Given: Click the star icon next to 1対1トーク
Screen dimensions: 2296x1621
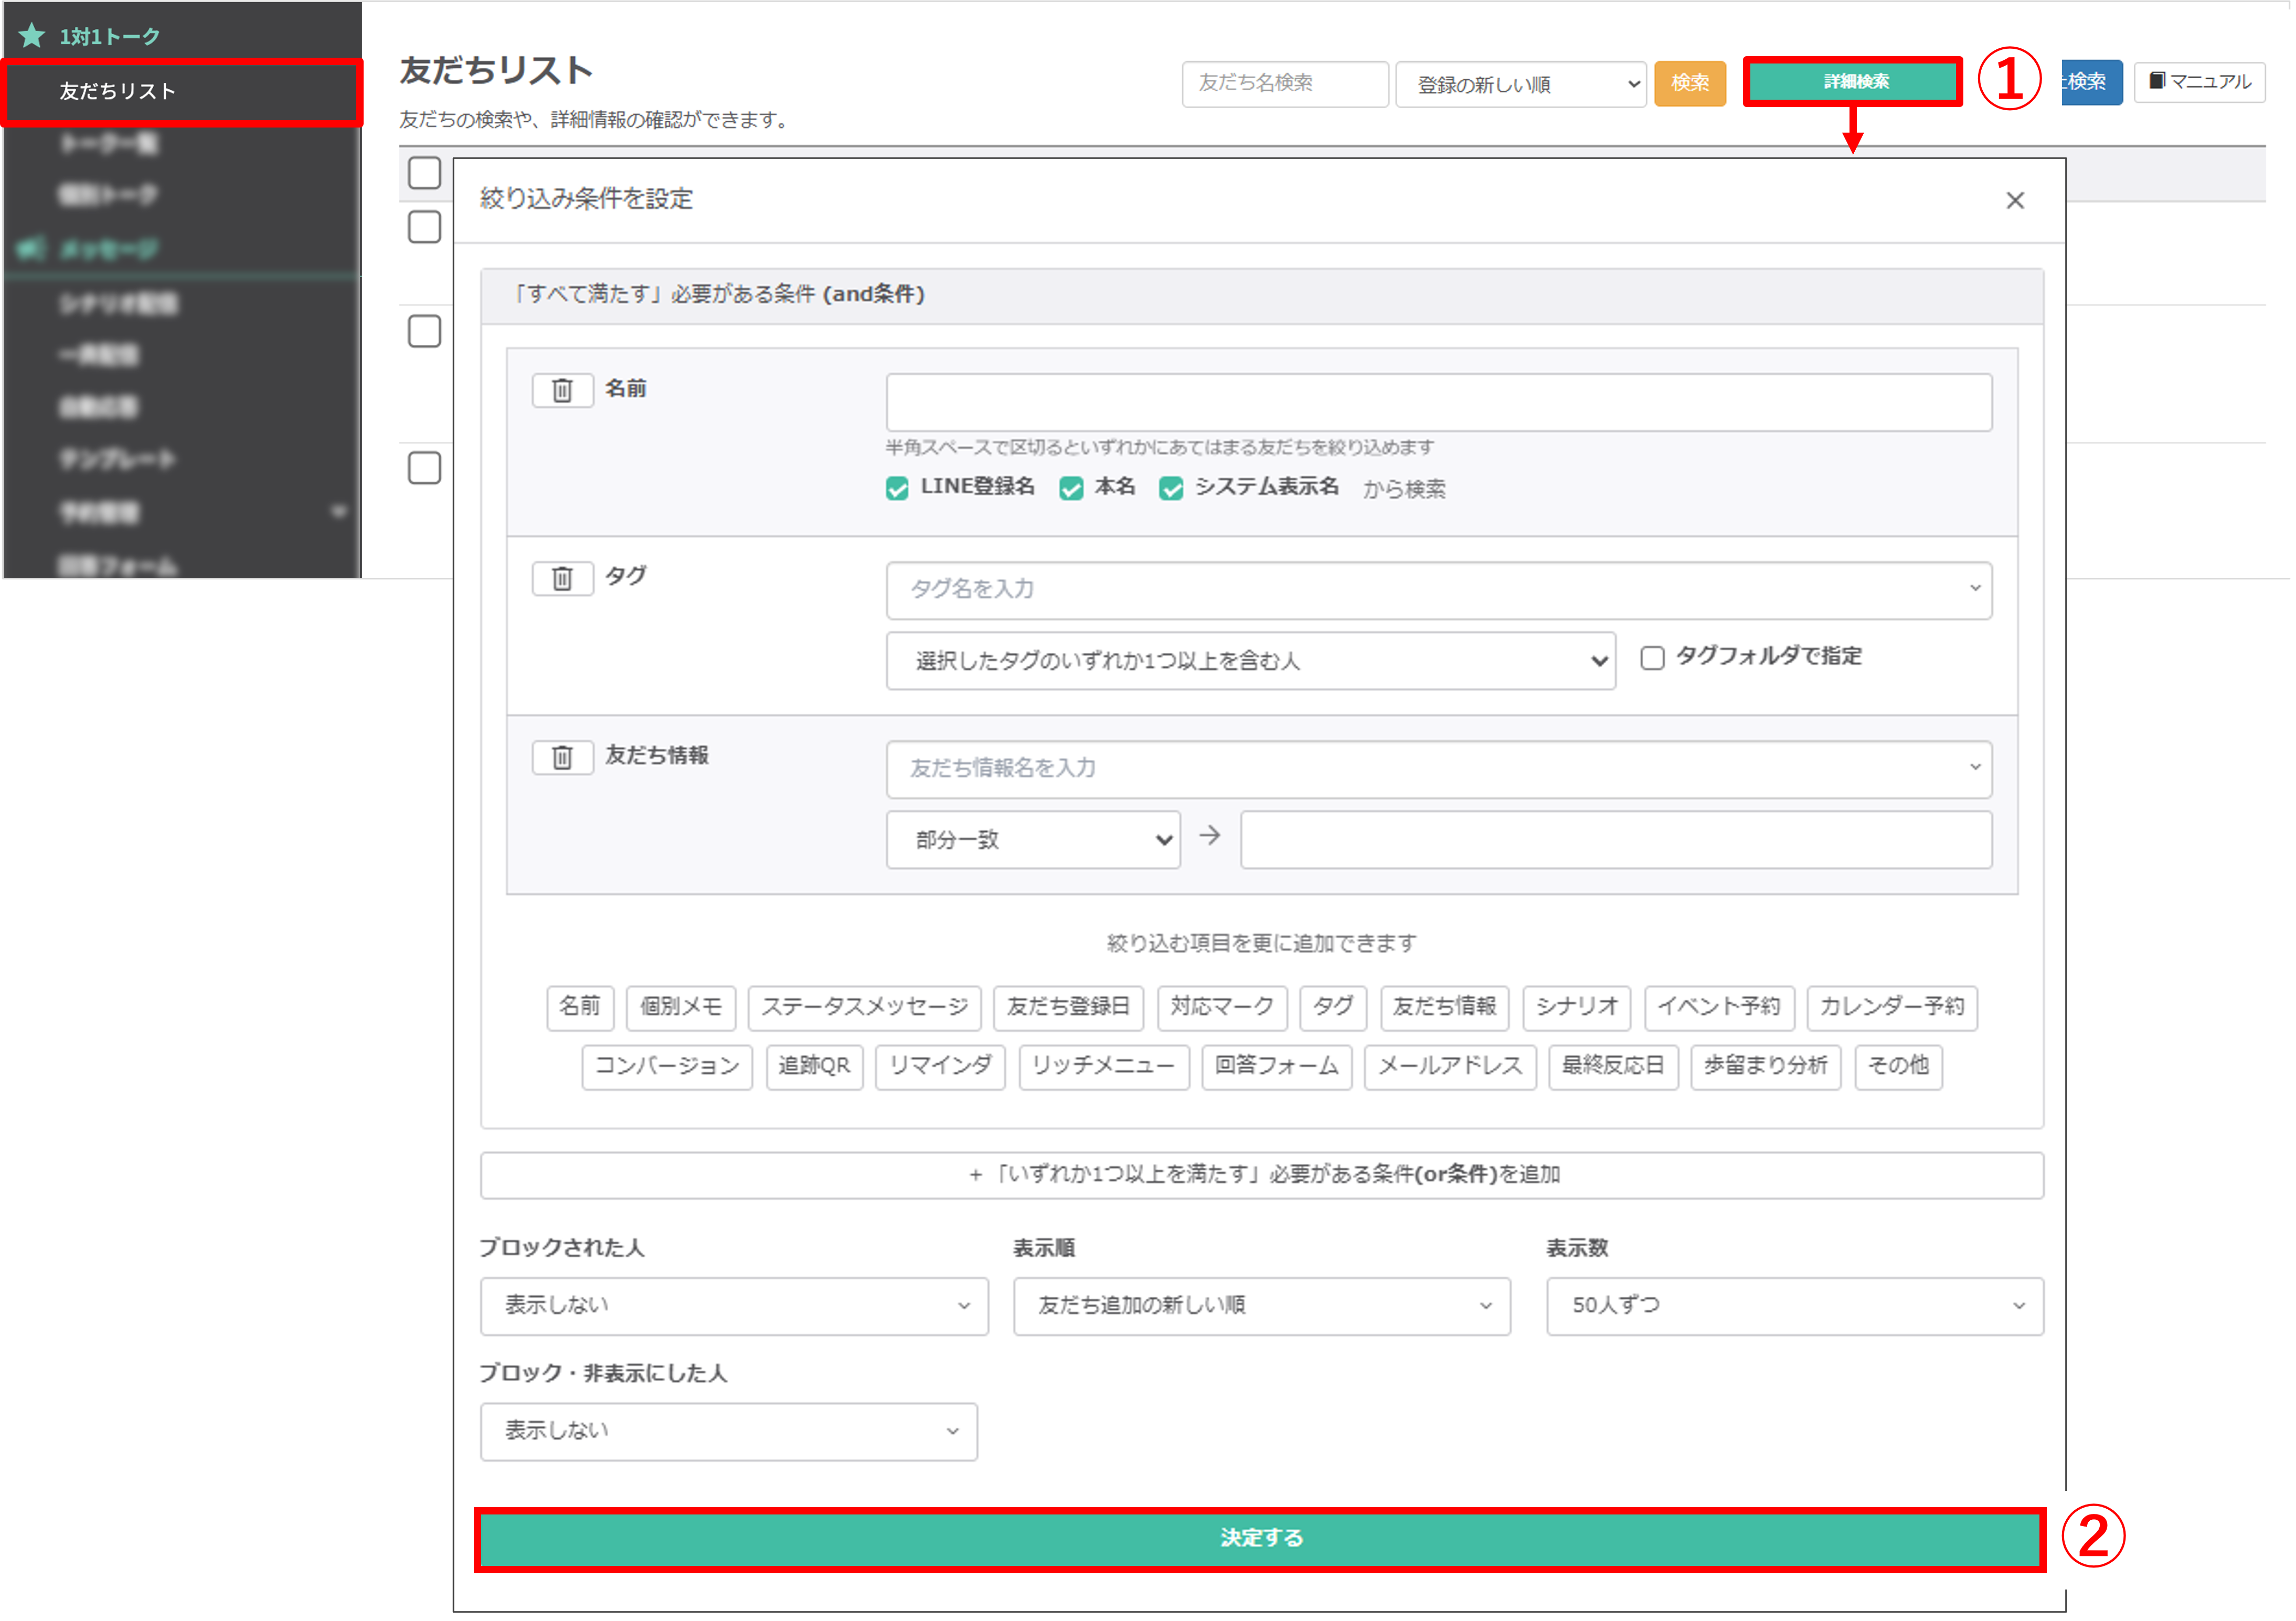Looking at the screenshot, I should 32,36.
